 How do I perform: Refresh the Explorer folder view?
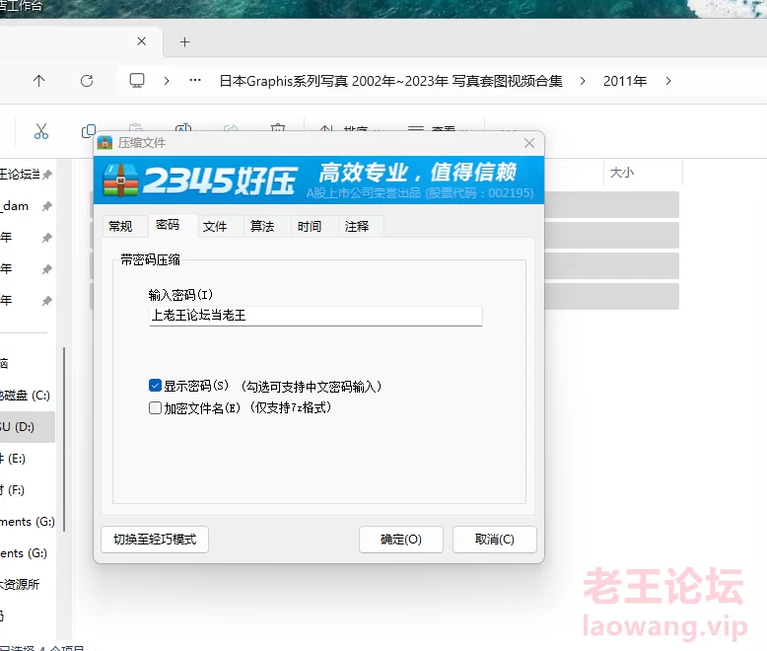[x=87, y=81]
